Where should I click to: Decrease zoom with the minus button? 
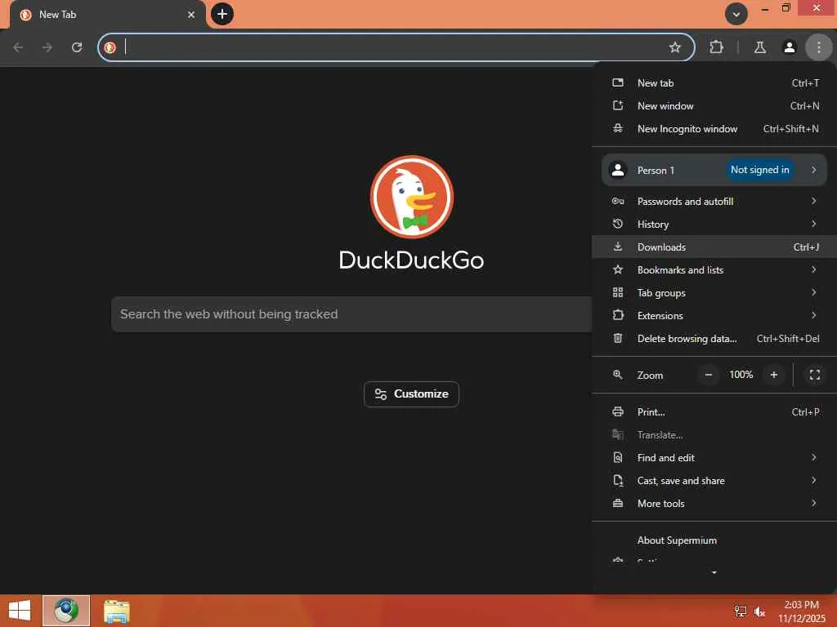coord(709,375)
